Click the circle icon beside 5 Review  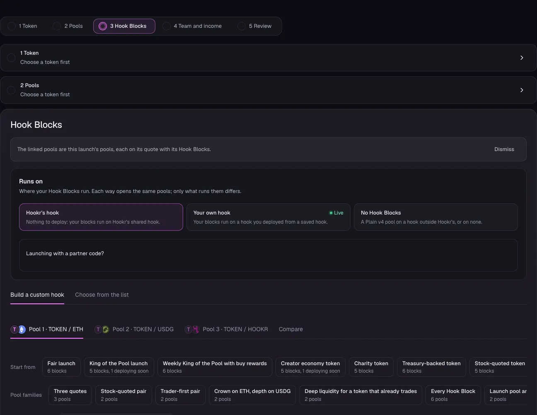click(x=242, y=26)
